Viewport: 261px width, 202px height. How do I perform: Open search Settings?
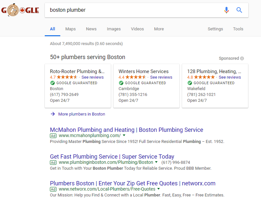(215, 29)
